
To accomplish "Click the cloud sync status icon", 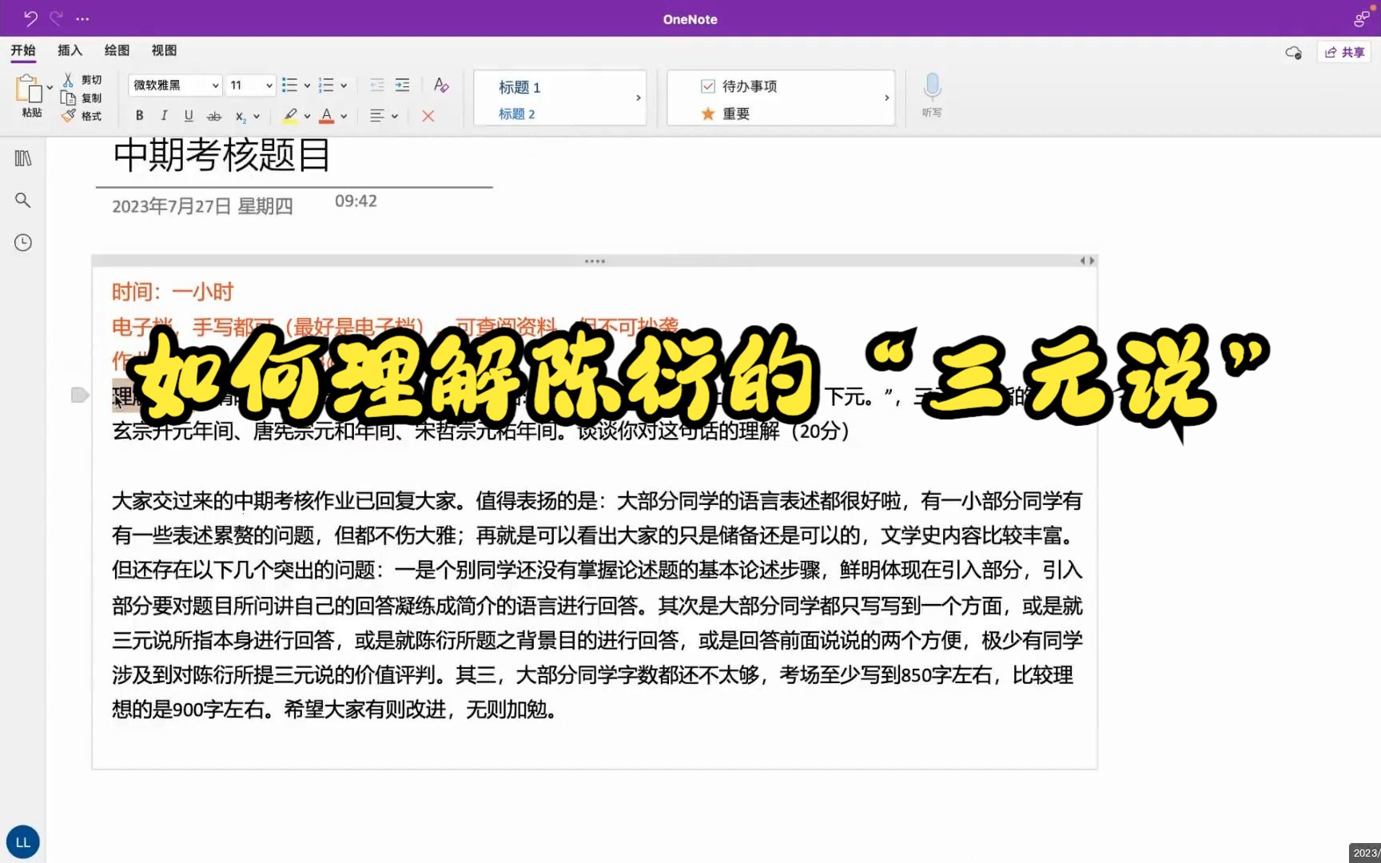I will pos(1293,53).
